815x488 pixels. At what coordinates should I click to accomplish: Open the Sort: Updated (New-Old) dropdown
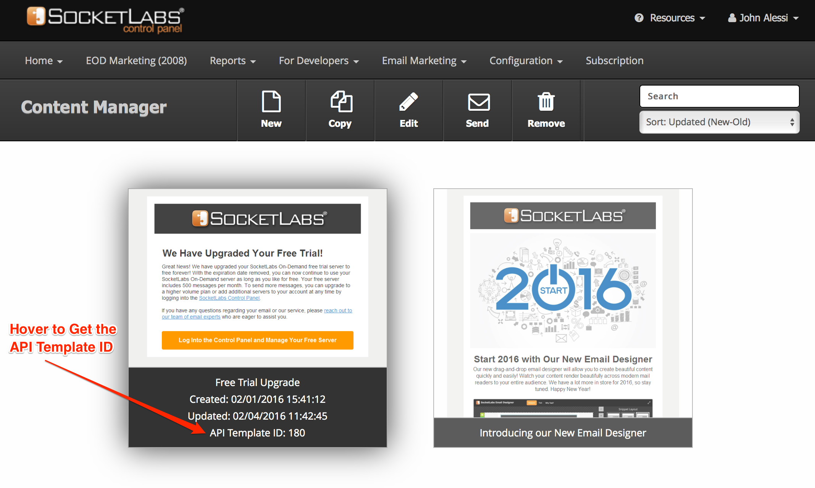719,122
